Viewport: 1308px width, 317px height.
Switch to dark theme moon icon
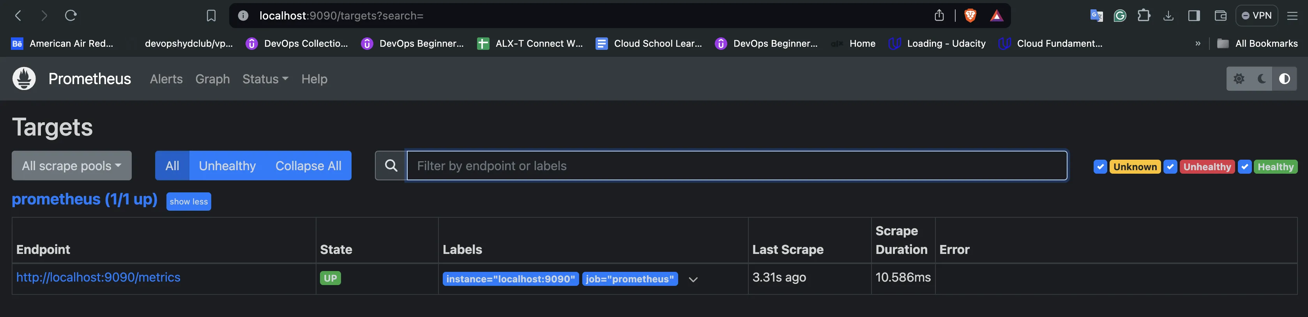pos(1262,79)
